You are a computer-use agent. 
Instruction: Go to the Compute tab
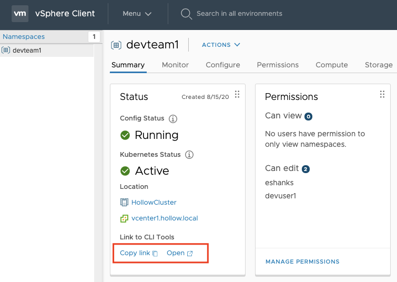pyautogui.click(x=331, y=65)
